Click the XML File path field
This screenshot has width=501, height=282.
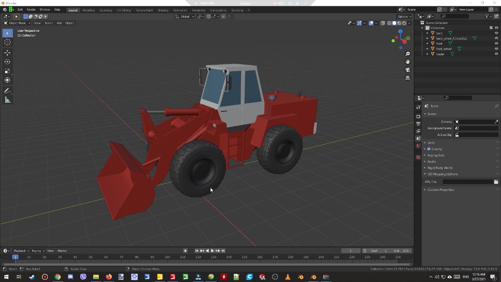pos(468,182)
